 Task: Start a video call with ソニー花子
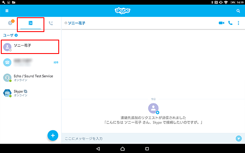coord(221,23)
